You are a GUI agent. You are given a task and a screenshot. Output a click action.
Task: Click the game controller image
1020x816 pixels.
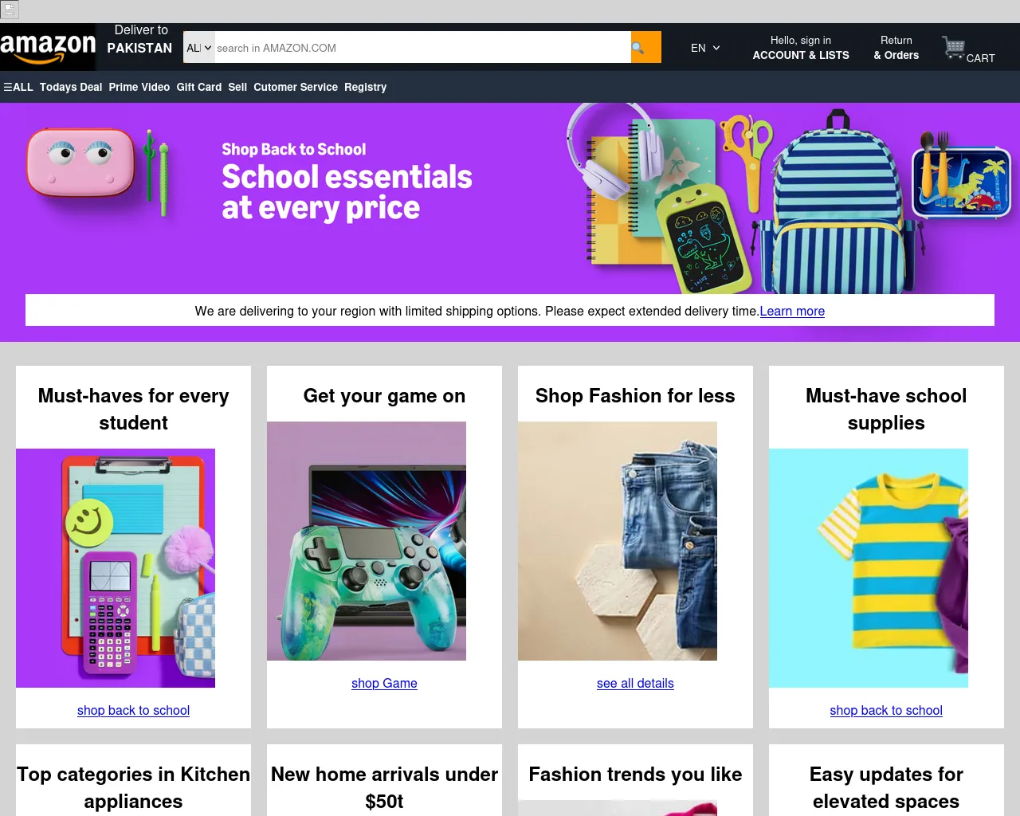(367, 540)
